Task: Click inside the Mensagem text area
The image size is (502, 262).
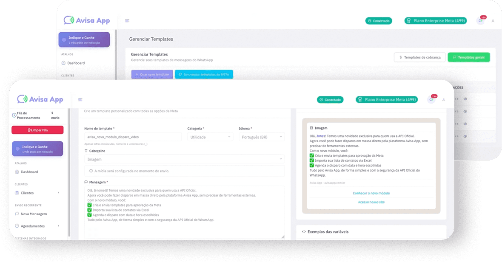Action: click(x=184, y=212)
